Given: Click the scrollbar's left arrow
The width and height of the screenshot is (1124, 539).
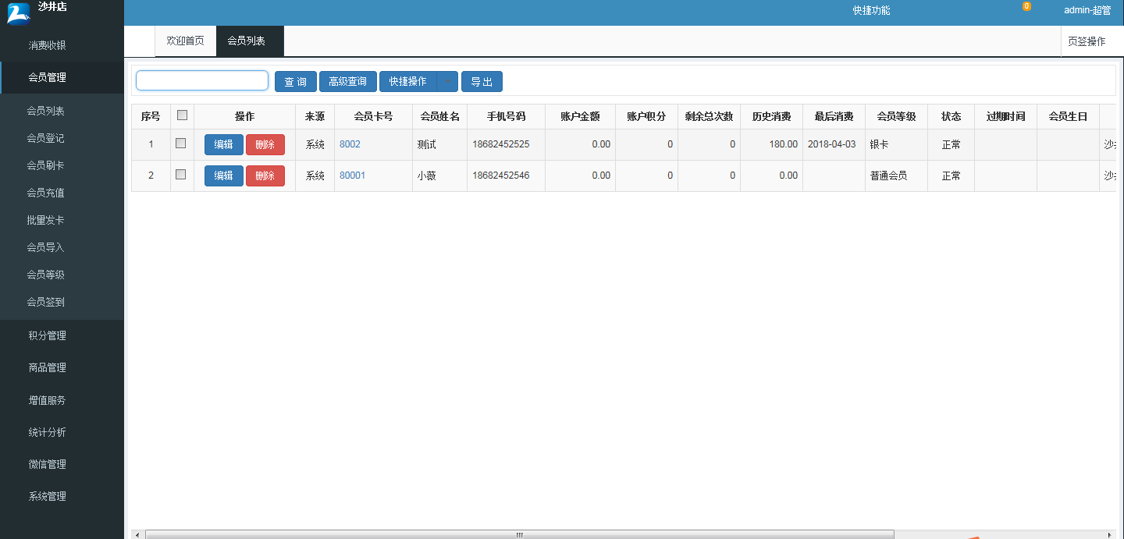Looking at the screenshot, I should coord(137,534).
